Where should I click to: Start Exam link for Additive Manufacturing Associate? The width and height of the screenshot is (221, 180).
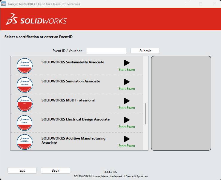pos(127,146)
